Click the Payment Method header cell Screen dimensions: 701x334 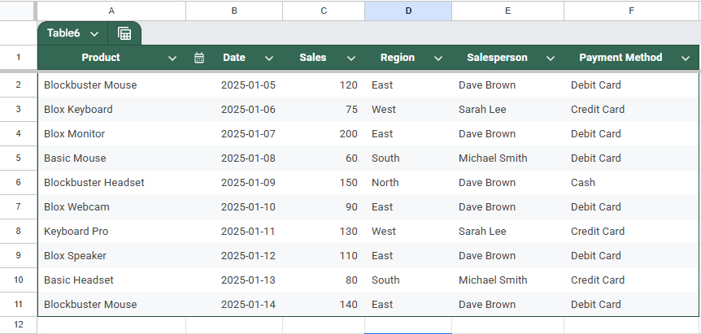click(x=632, y=57)
